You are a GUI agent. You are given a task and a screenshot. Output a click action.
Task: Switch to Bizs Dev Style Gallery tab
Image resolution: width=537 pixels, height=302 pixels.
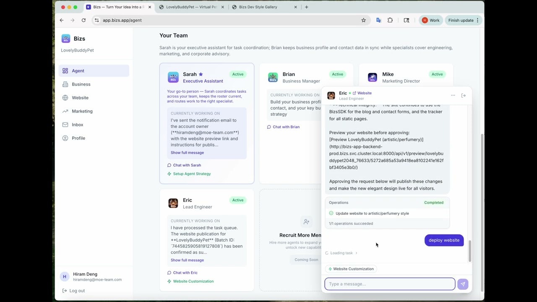pyautogui.click(x=264, y=7)
